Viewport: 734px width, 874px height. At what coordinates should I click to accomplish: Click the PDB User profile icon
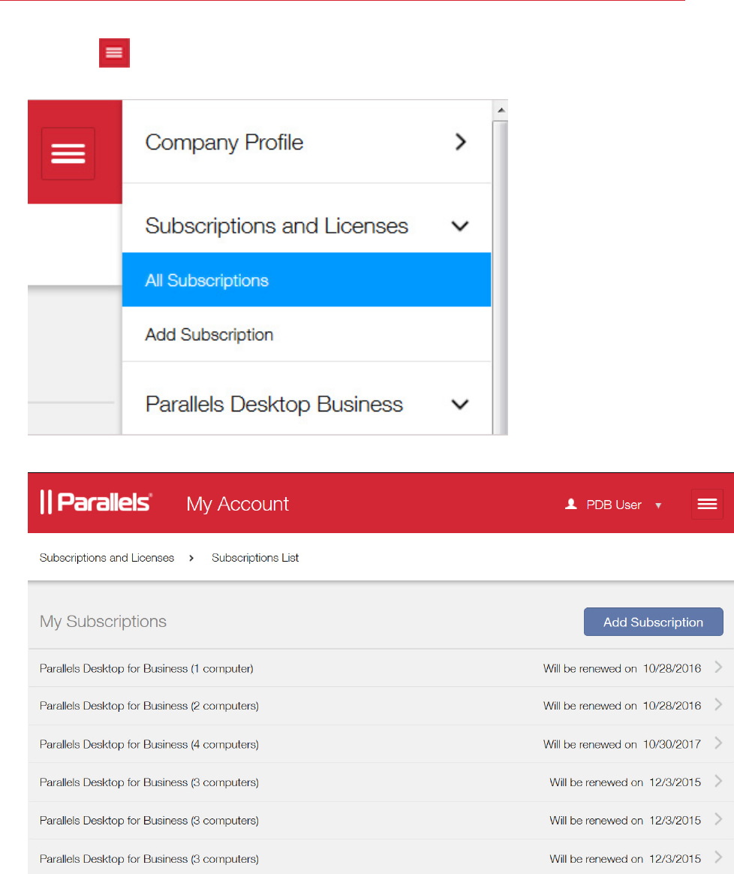click(570, 505)
